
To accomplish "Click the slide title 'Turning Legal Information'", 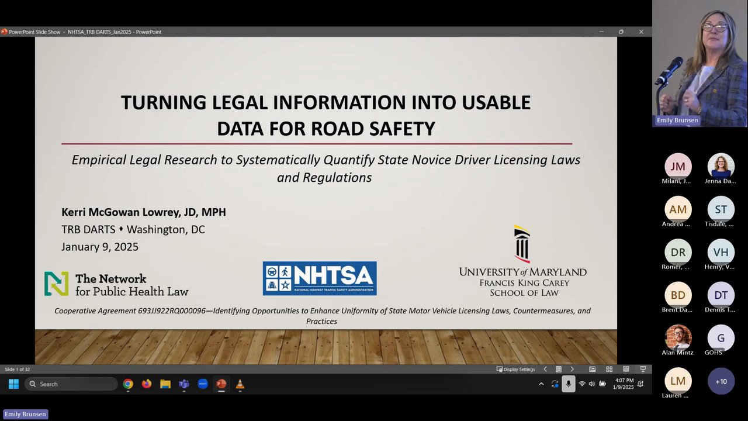I will pyautogui.click(x=325, y=115).
